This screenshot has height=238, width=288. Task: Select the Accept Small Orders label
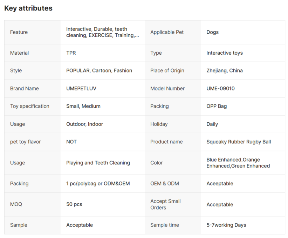point(165,204)
